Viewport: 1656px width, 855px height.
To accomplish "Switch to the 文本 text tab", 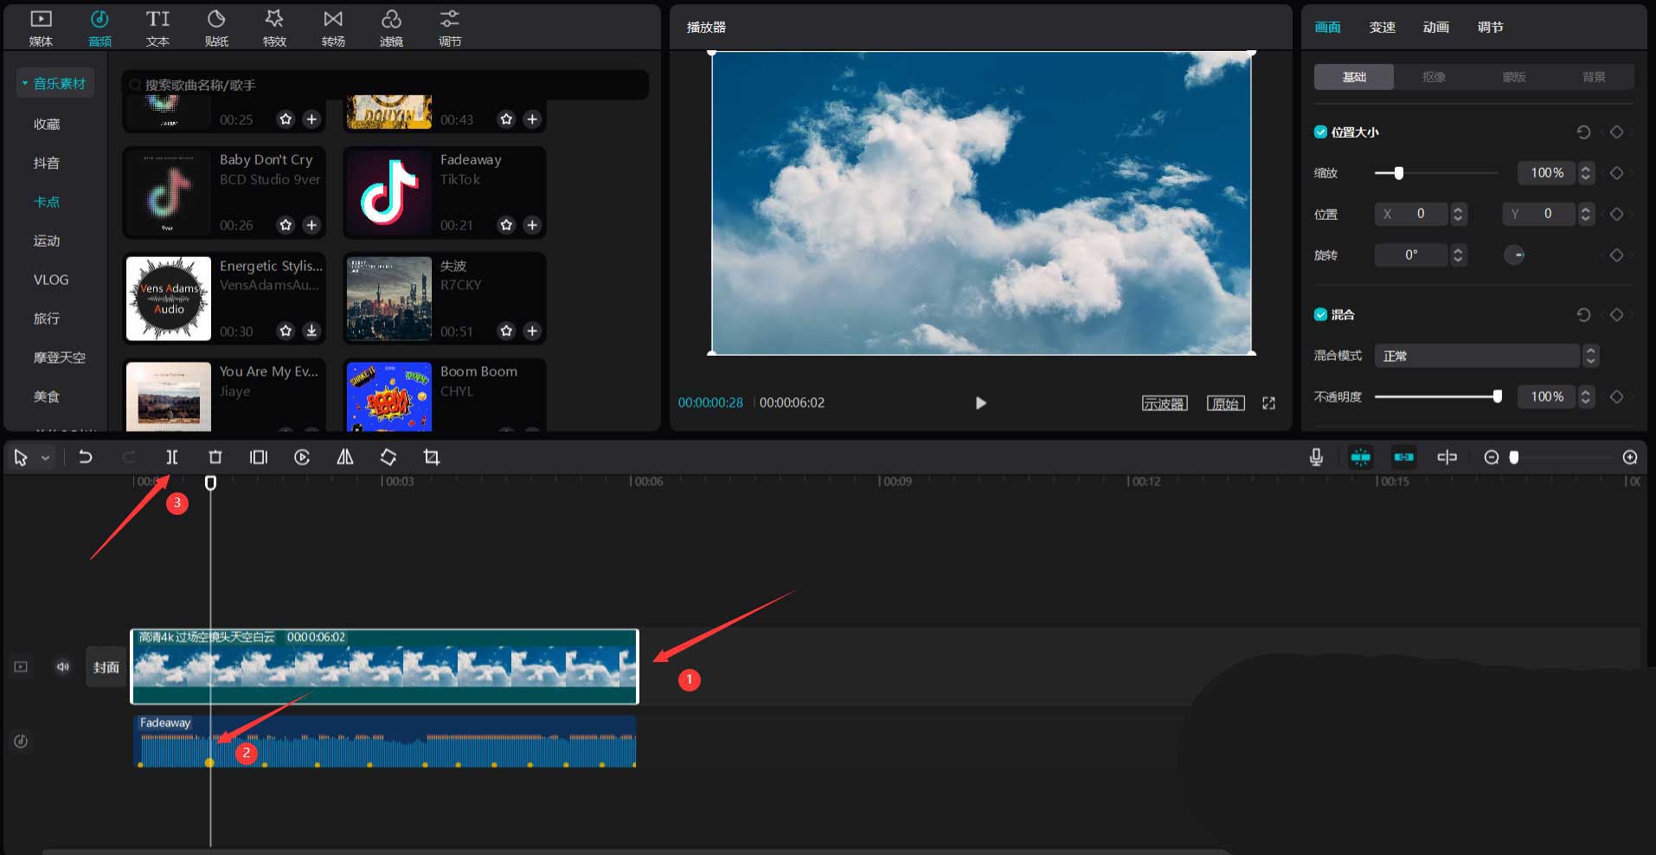I will (x=157, y=28).
